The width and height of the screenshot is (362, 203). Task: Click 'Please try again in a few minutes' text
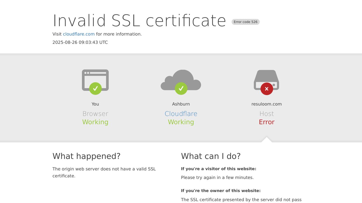click(217, 178)
